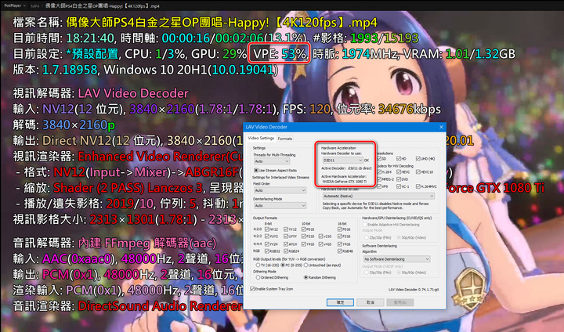564x332 pixels.
Task: Toggle the MPEG-2 codec checkbox
Action: [x=379, y=179]
